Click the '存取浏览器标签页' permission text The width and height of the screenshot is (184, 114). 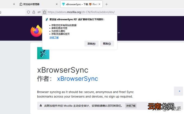60,34
